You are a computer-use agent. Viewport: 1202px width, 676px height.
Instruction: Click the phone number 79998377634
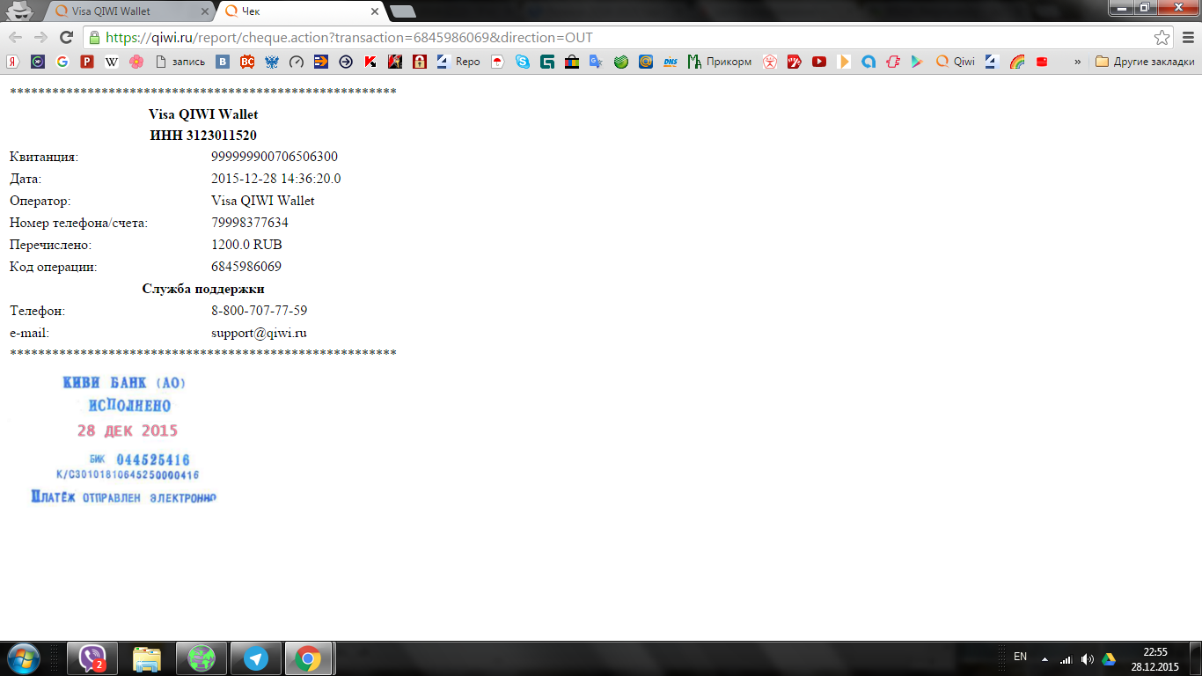tap(250, 223)
